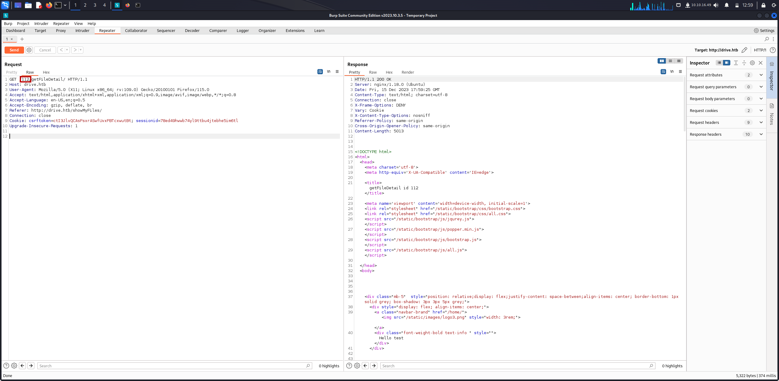779x381 pixels.
Task: Select the tabbed layout view
Action: [x=679, y=61]
